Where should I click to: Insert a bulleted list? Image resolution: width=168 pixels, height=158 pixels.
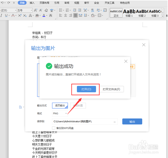pos(61,10)
